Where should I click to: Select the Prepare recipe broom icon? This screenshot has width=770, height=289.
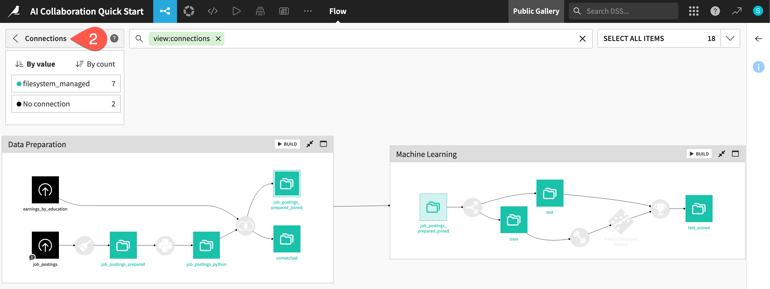84,245
